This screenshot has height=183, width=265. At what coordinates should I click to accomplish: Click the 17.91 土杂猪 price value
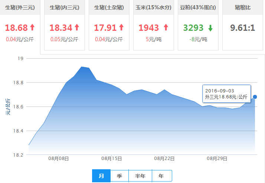[x=105, y=28]
